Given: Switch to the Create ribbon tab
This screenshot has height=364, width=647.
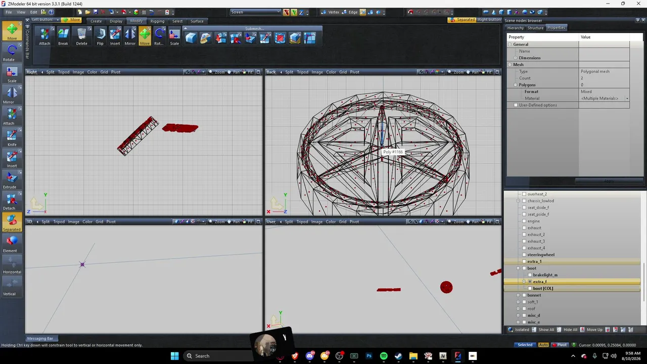Looking at the screenshot, I should click(96, 21).
